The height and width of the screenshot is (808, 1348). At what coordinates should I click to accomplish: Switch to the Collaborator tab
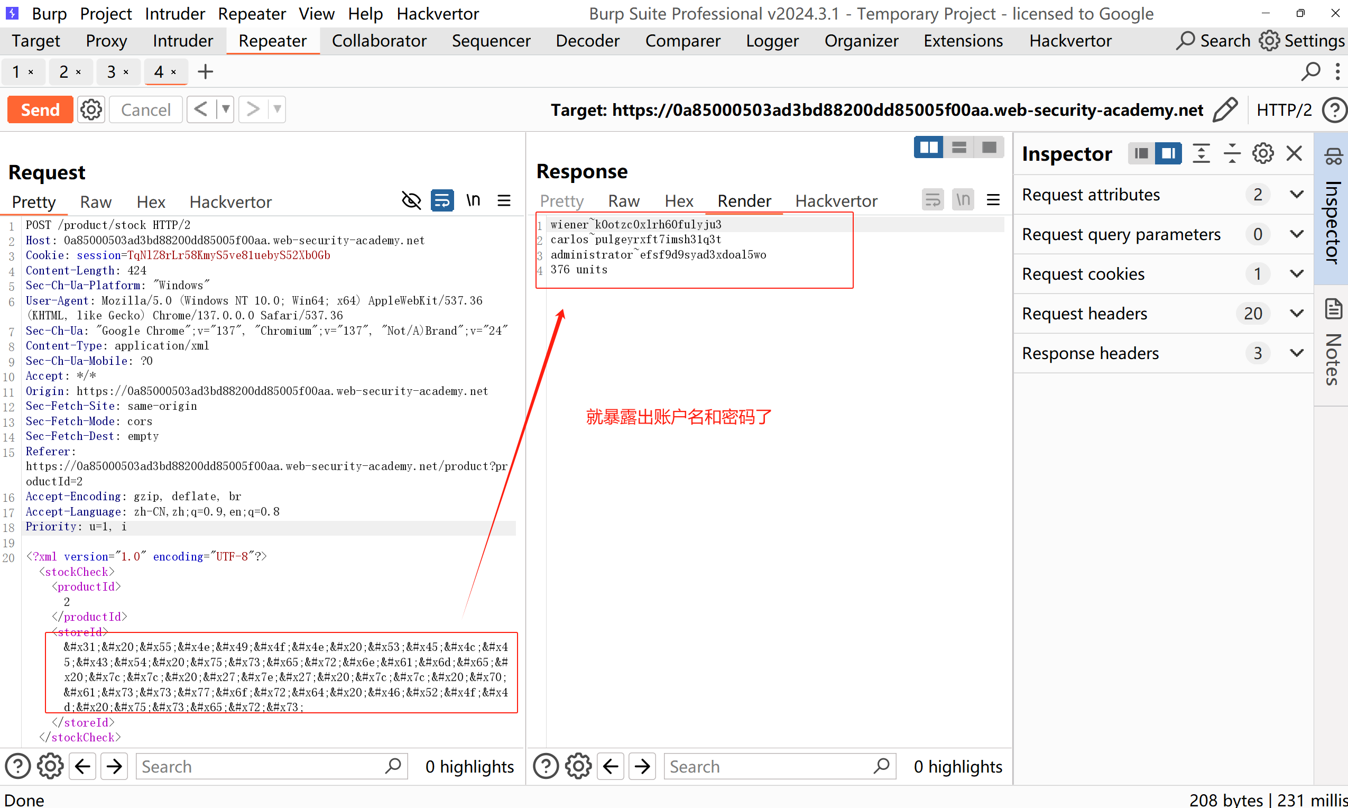pyautogui.click(x=379, y=41)
